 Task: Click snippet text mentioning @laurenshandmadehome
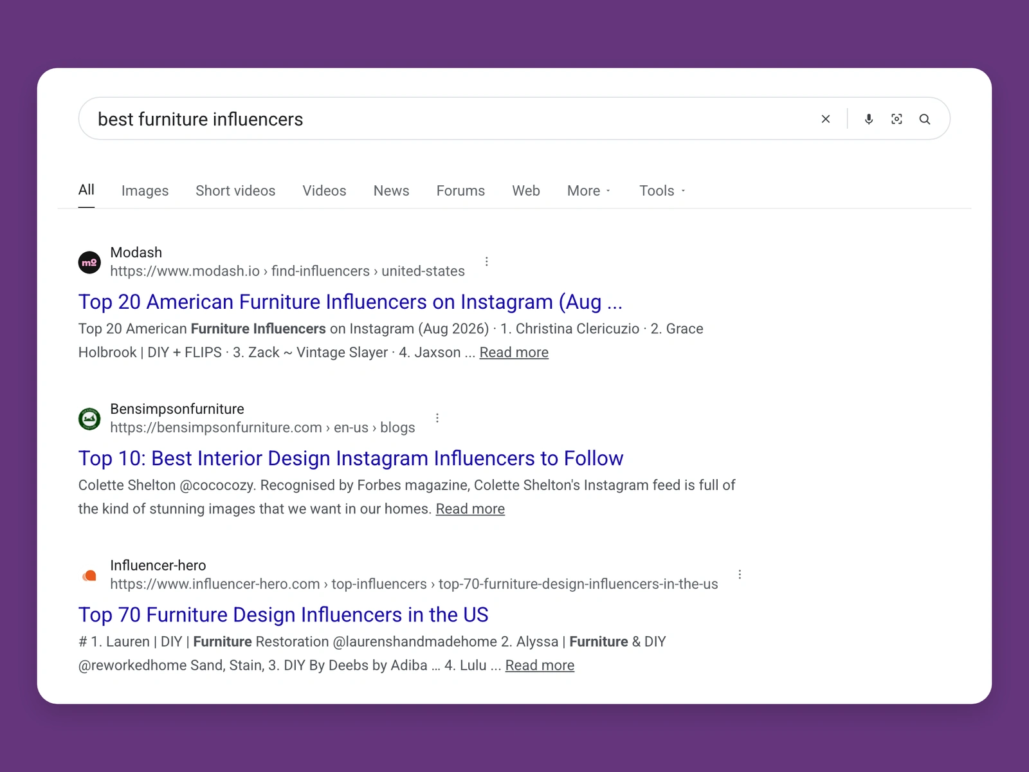coord(372,653)
